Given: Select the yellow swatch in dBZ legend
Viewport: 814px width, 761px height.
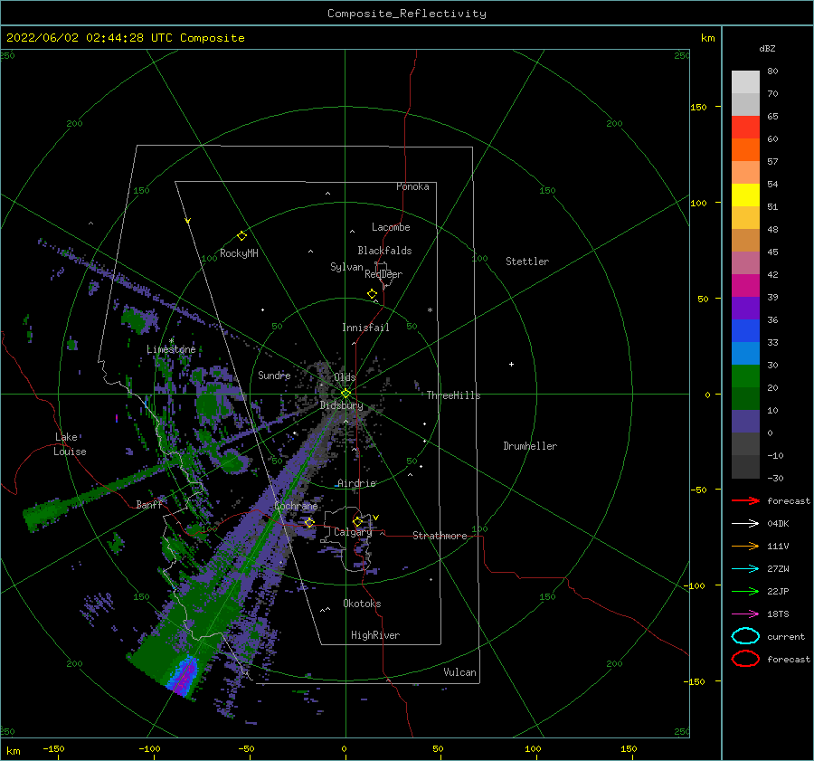Looking at the screenshot, I should pyautogui.click(x=745, y=195).
